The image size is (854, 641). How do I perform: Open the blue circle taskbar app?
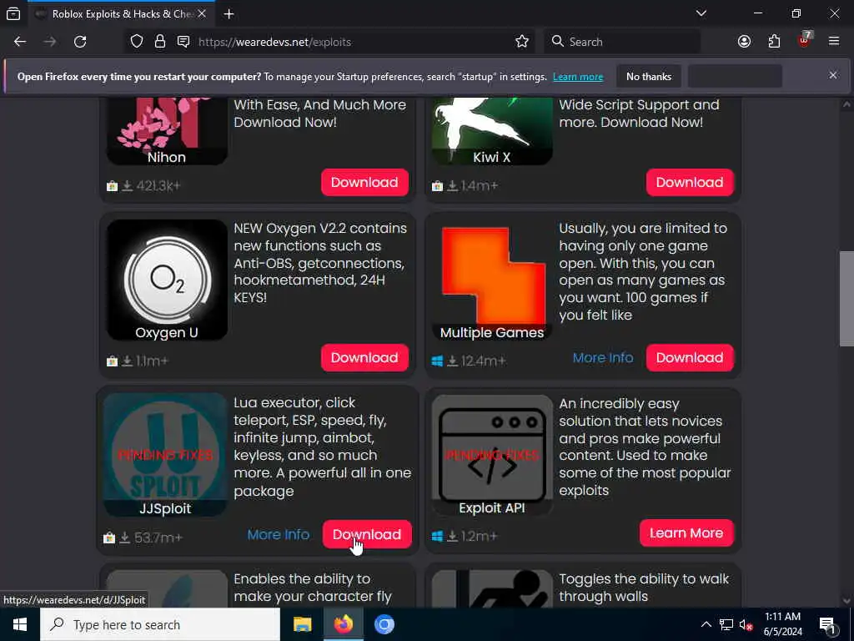click(x=384, y=624)
